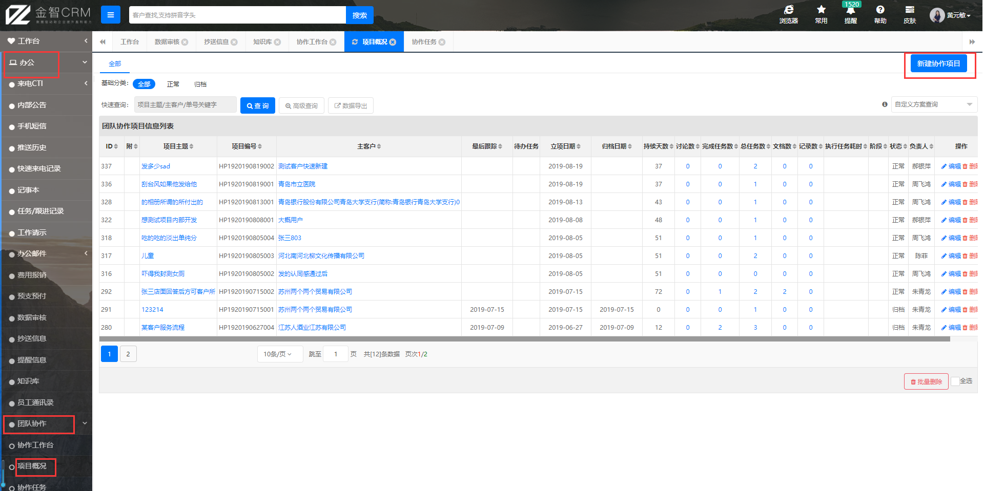This screenshot has width=984, height=491.
Task: Select 归档 basic category filter
Action: click(x=200, y=84)
